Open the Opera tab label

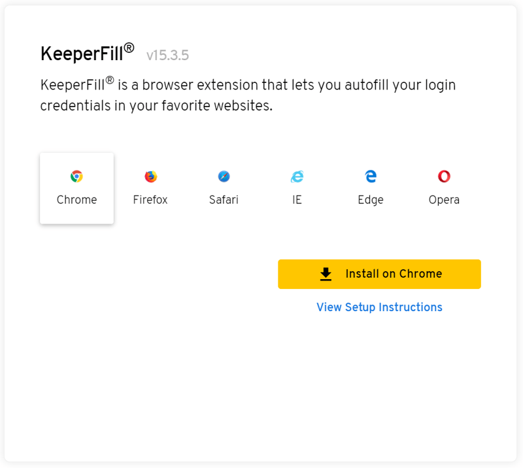pos(444,200)
